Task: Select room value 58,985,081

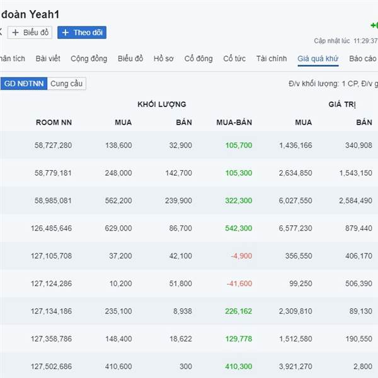Action: (53, 200)
